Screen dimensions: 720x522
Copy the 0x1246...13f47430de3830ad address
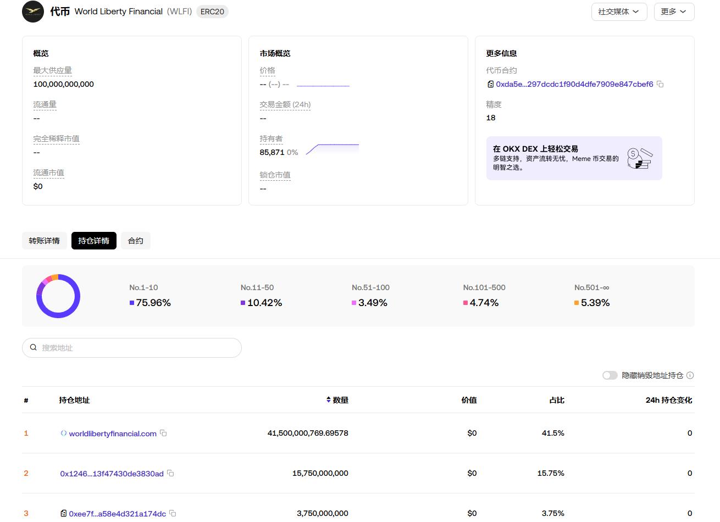170,473
